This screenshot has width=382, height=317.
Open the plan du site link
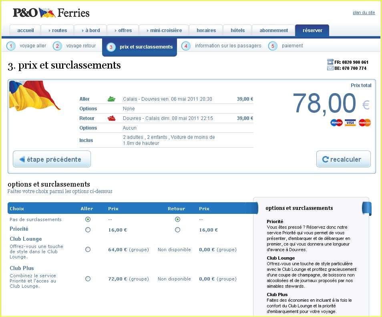(x=364, y=13)
